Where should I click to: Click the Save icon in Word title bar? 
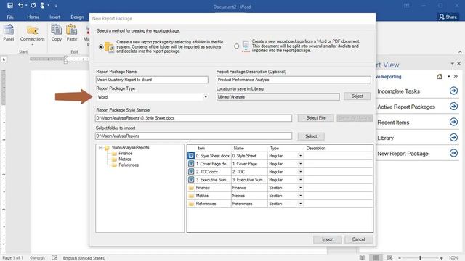pyautogui.click(x=10, y=5)
